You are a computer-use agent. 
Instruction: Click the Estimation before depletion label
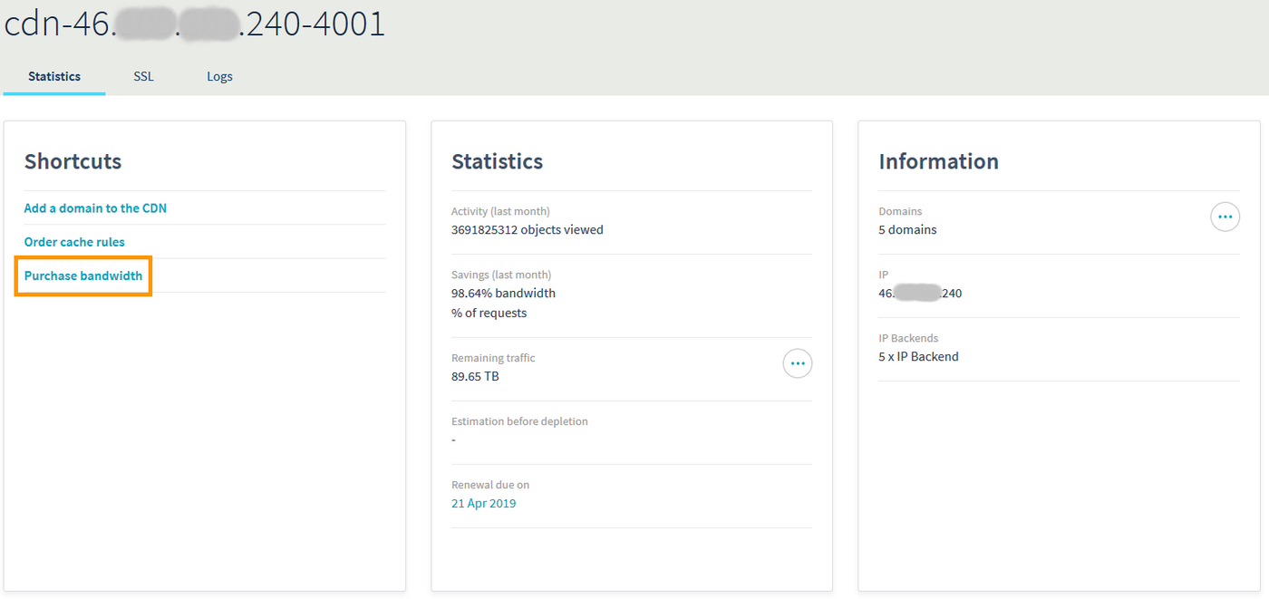pos(519,421)
